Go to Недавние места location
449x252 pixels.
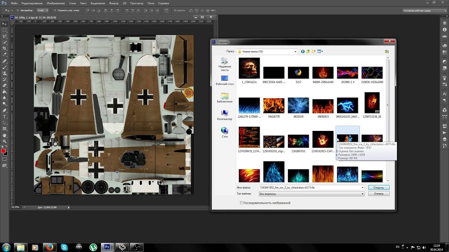tap(224, 64)
